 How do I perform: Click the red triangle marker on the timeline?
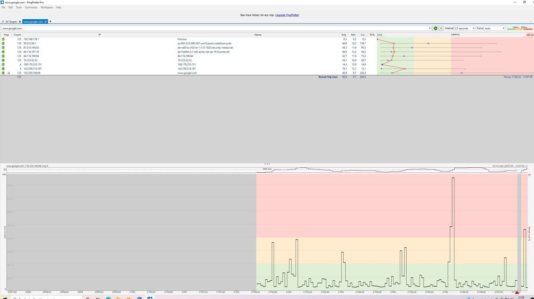click(x=517, y=292)
